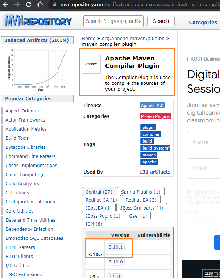Switch to the Redhat EA (3) tab
The width and height of the screenshot is (220, 278).
tap(141, 200)
